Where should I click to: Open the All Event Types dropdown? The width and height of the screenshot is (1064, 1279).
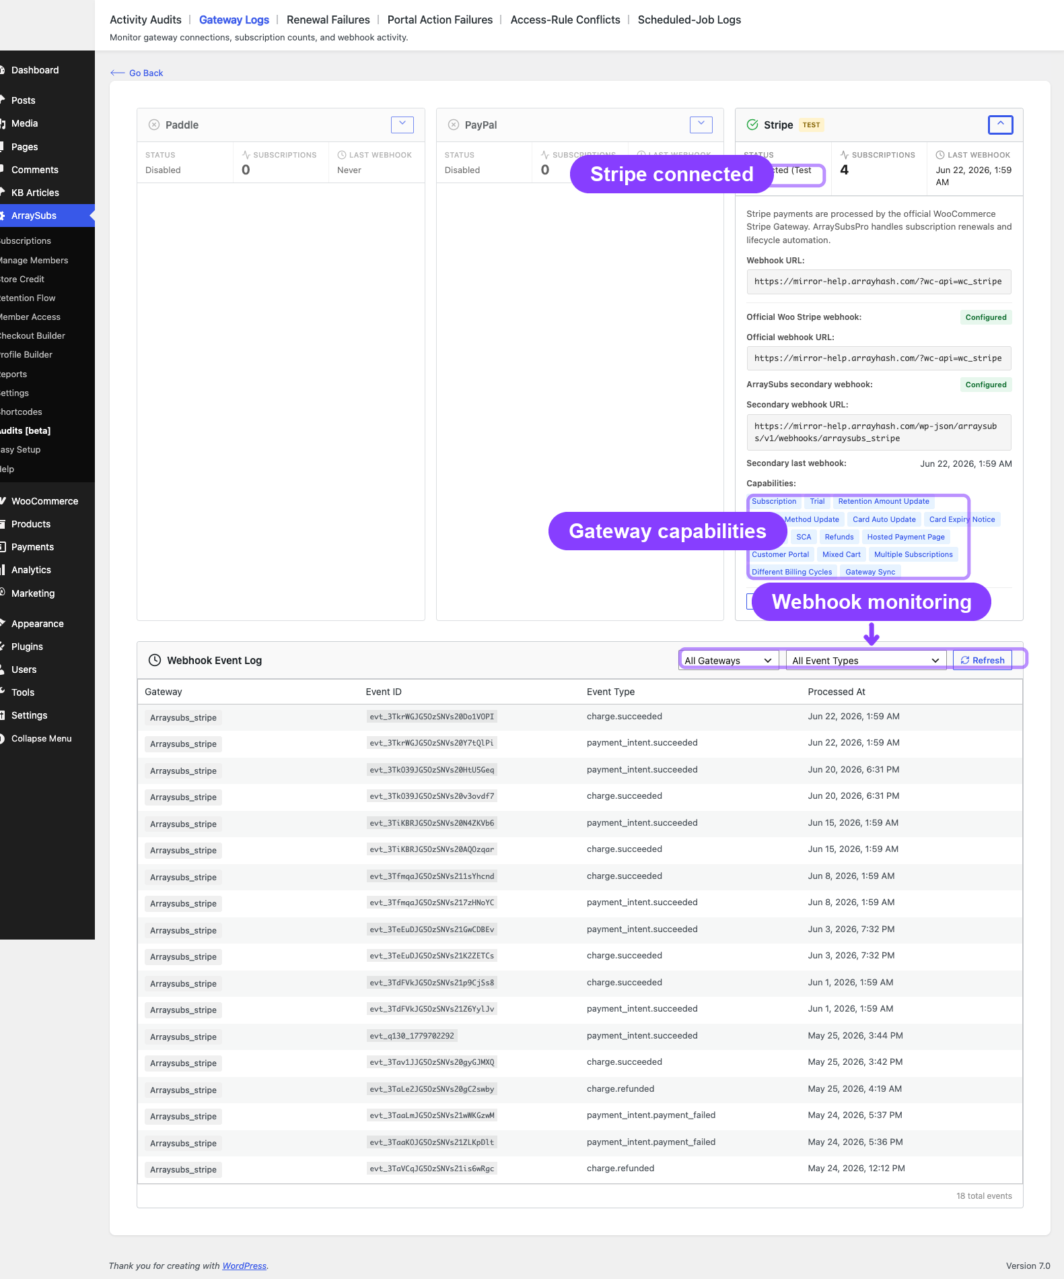point(866,660)
